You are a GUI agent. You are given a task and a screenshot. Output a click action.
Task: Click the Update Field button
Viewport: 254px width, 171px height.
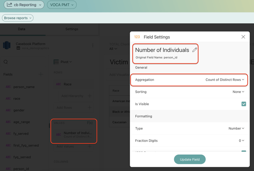[x=190, y=159]
